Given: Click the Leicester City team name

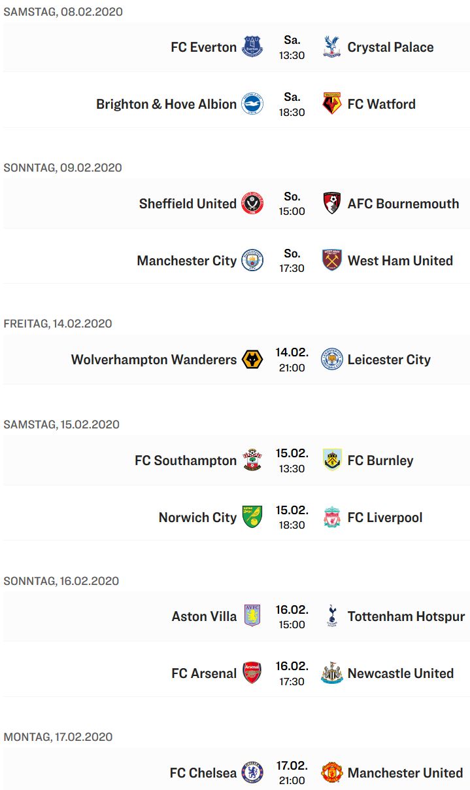Looking at the screenshot, I should coord(389,360).
